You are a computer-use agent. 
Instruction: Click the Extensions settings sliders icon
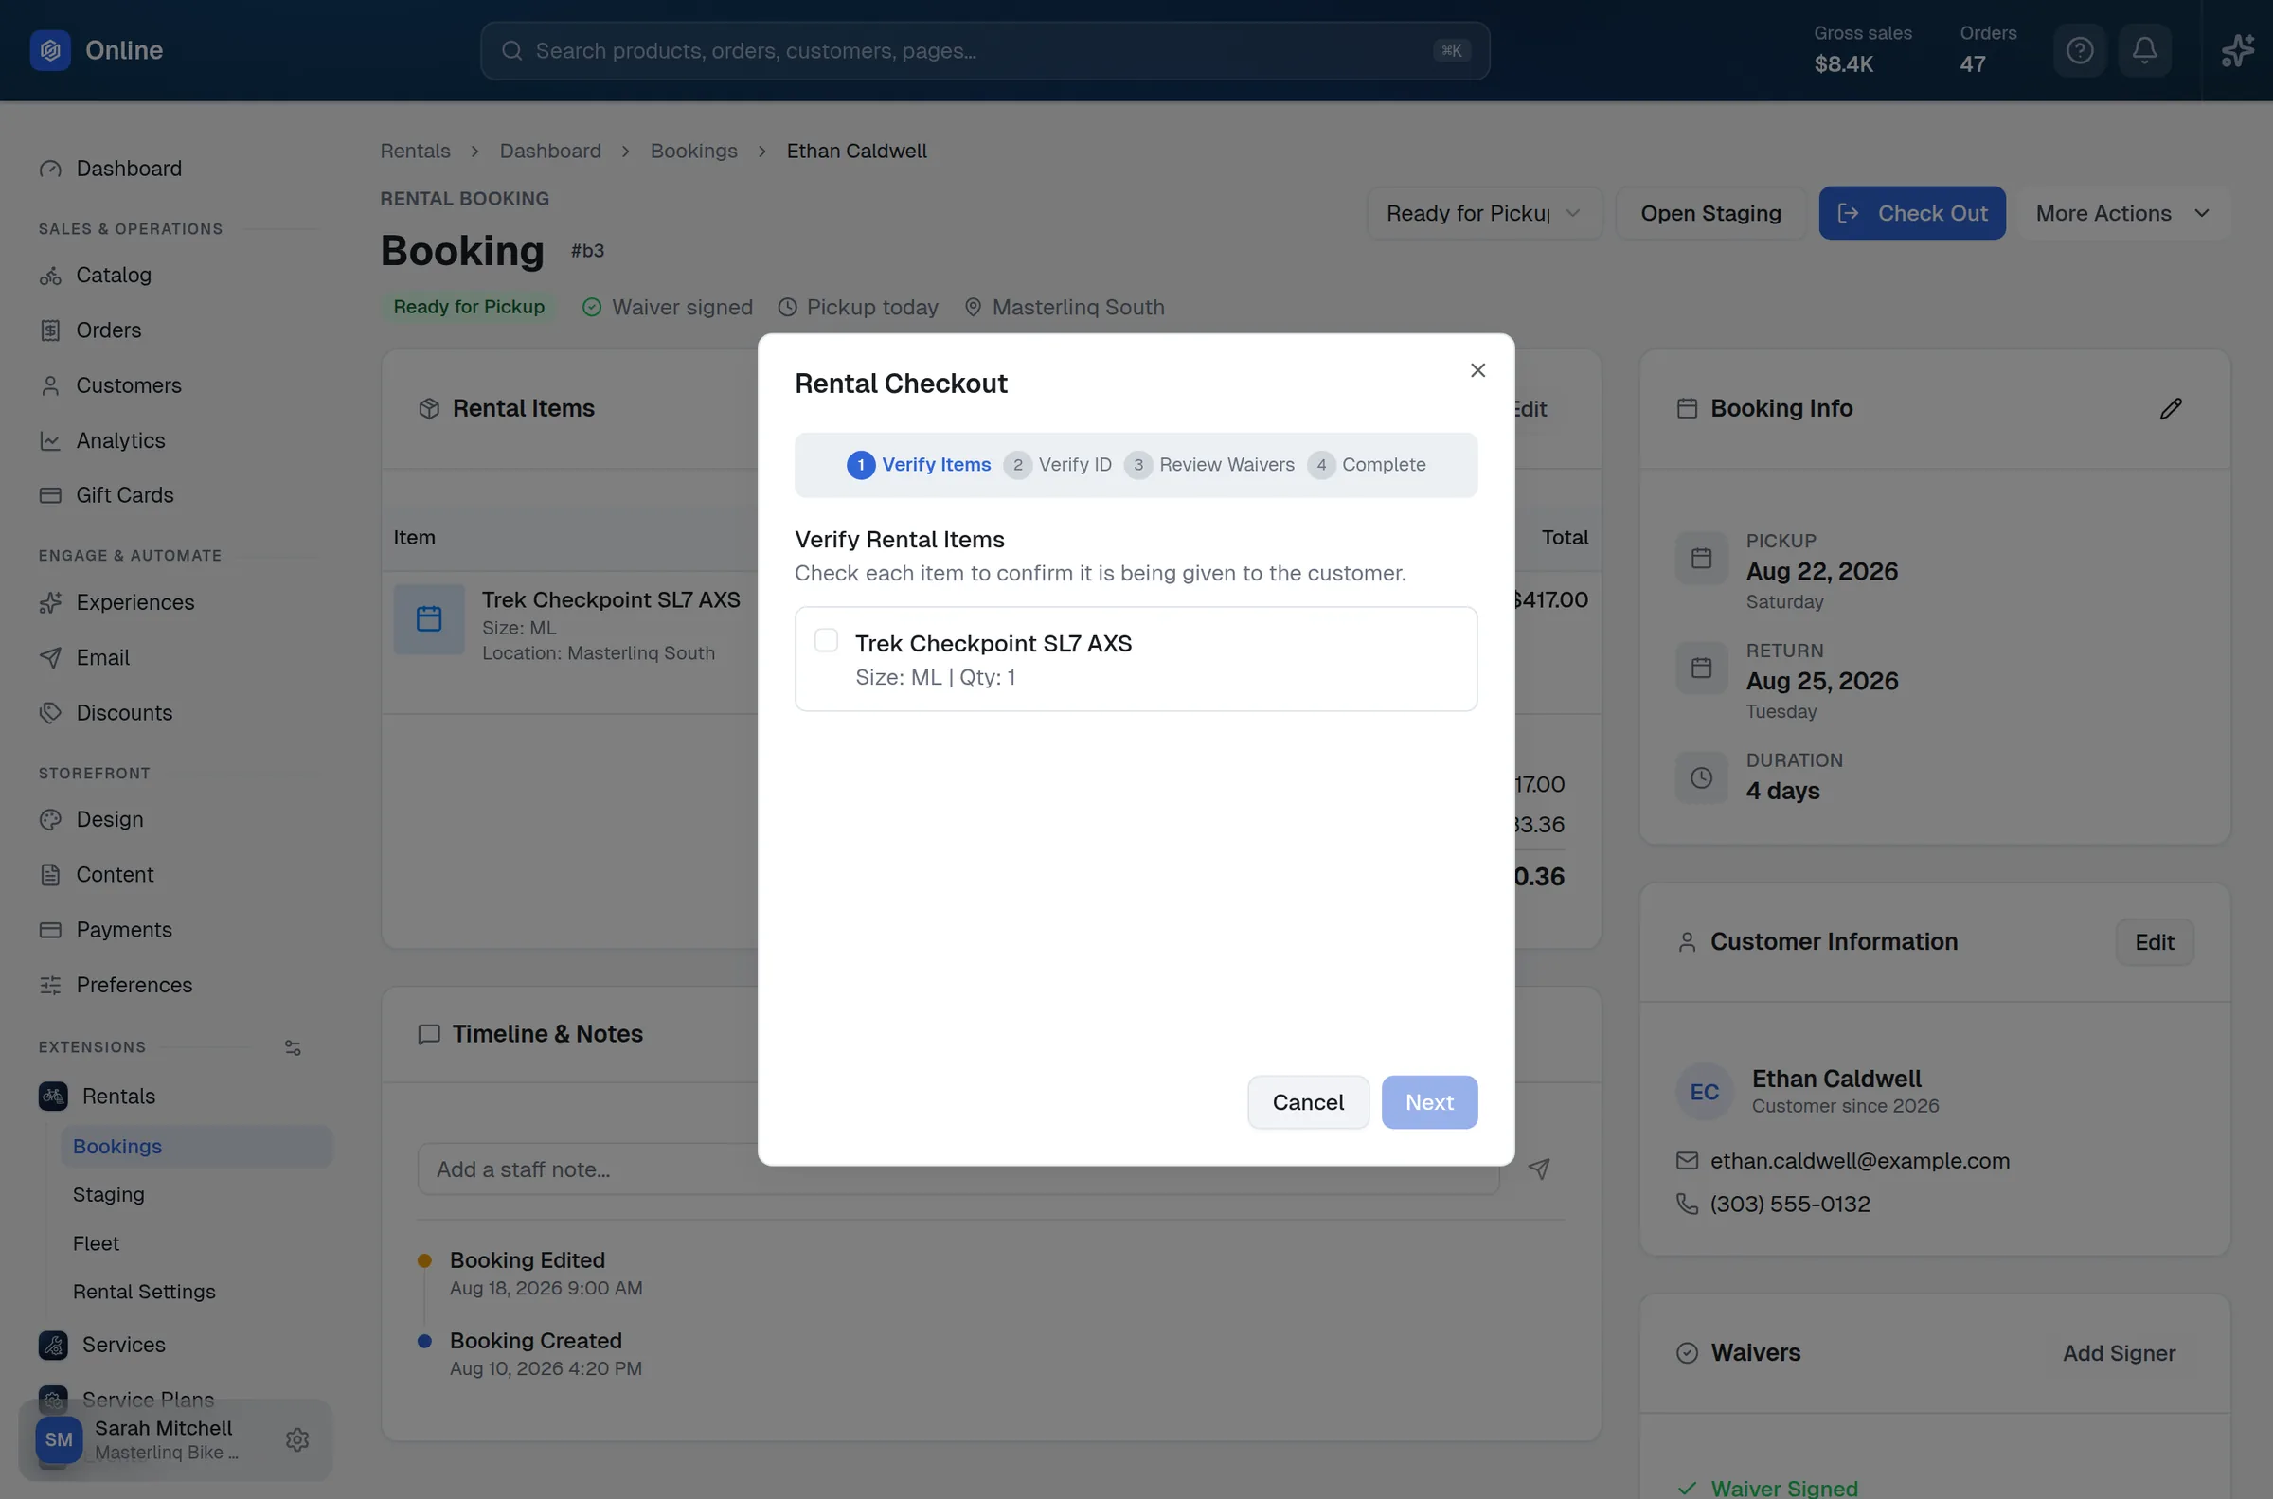click(293, 1048)
